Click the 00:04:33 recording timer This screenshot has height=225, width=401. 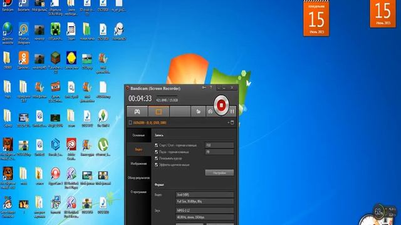140,99
